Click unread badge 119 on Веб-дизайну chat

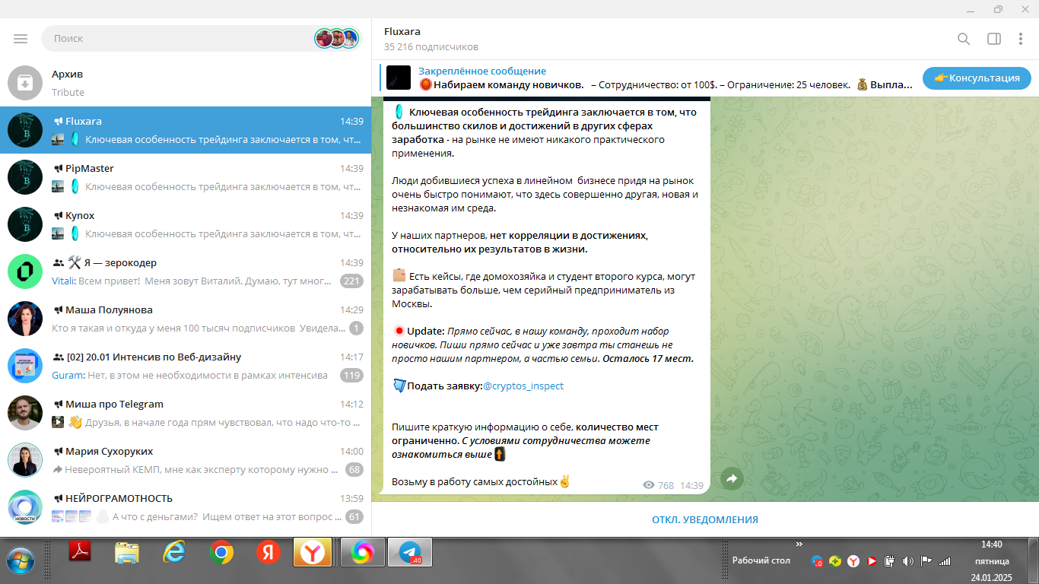351,376
